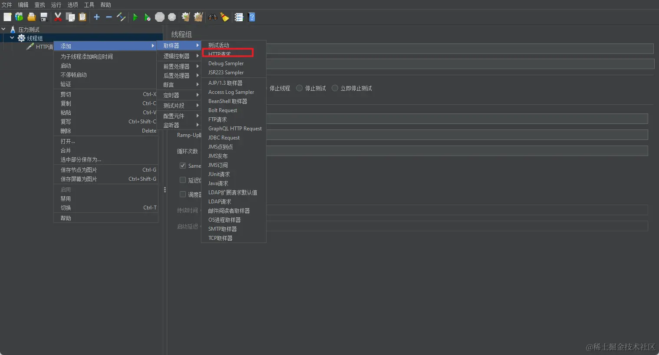Click the Help question-mark toolbar icon

(x=251, y=17)
